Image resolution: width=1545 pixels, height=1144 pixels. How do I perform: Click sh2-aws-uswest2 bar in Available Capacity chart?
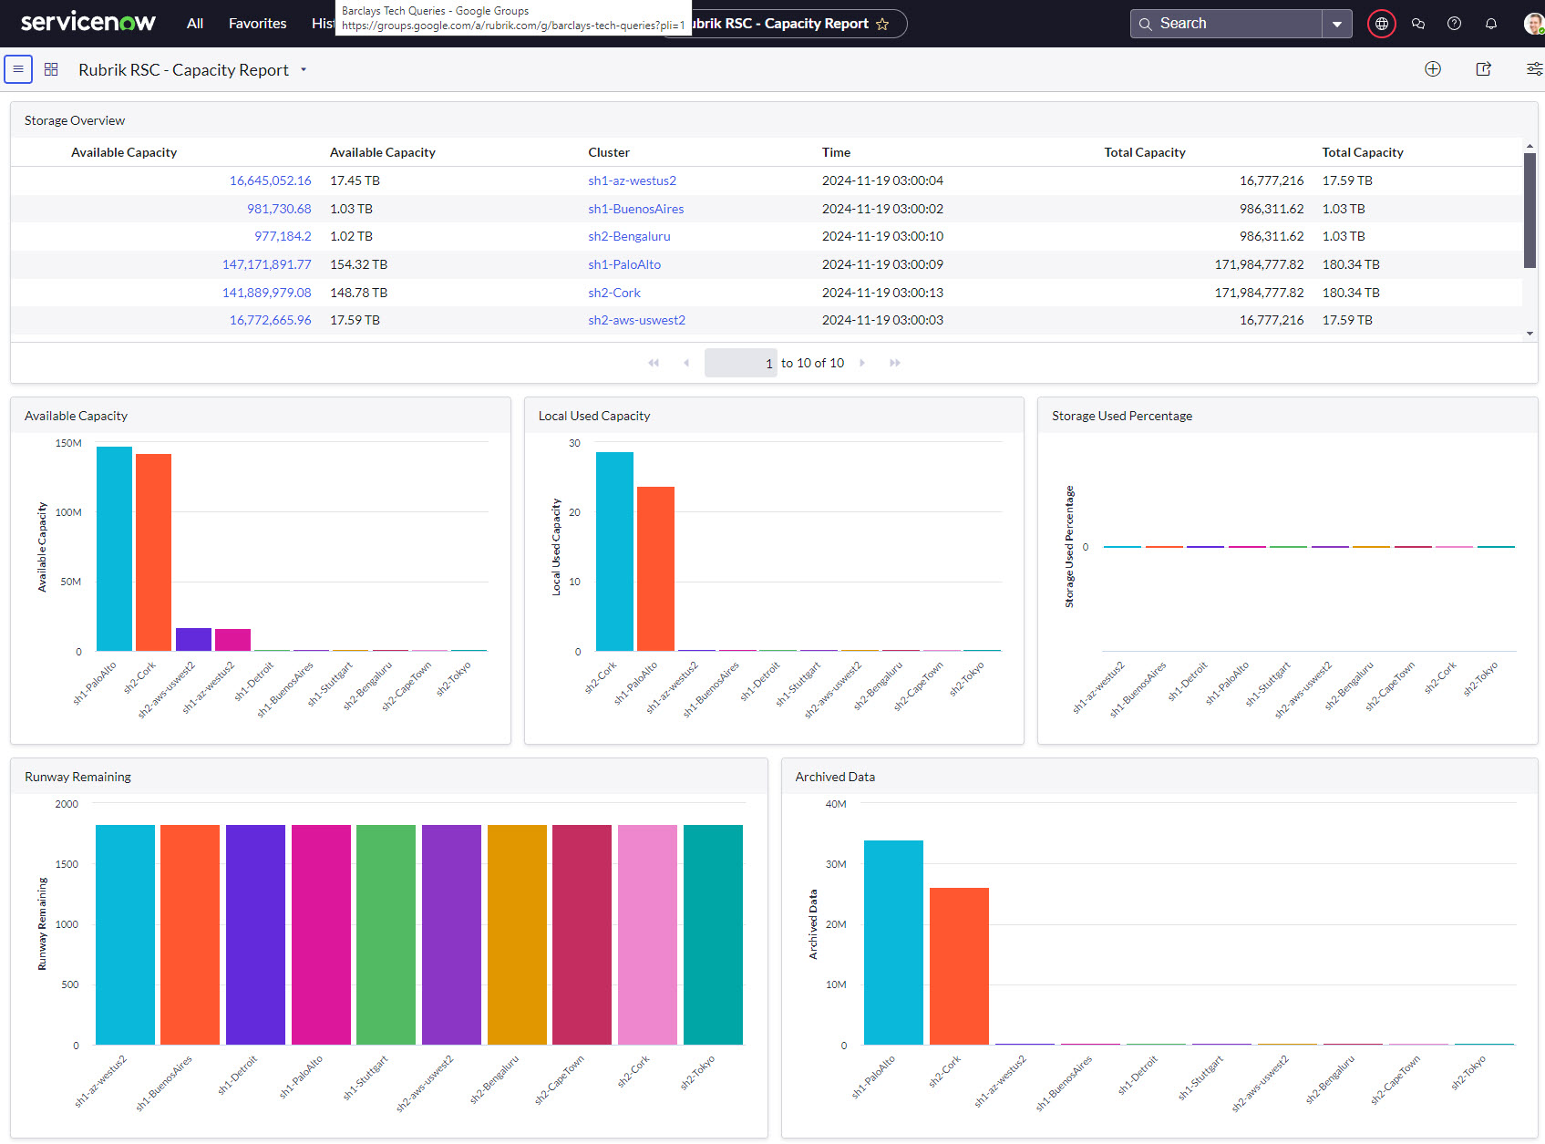pos(193,639)
